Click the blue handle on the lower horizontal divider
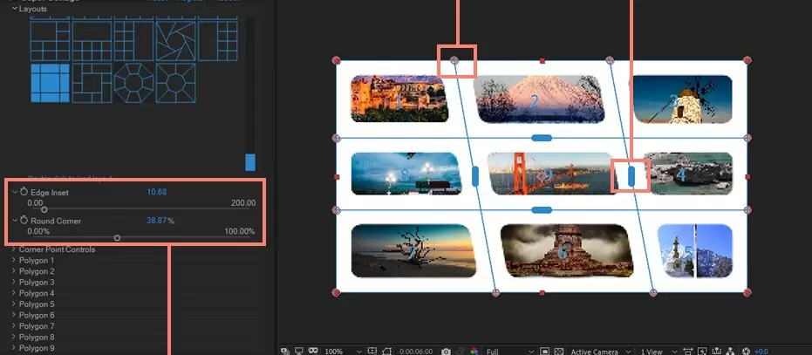 point(542,210)
